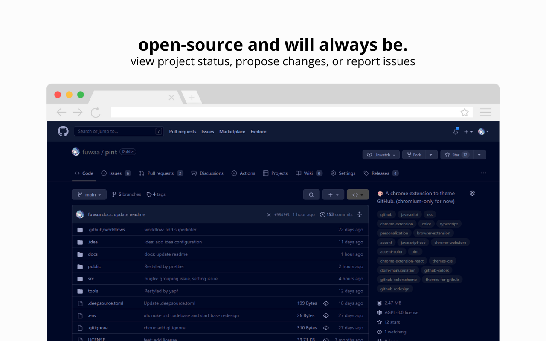Select the Code tab

tap(84, 173)
